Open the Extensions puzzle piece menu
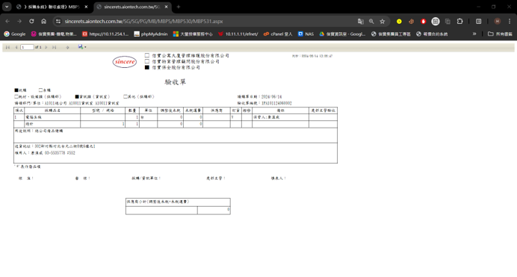This screenshot has height=277, width=517. click(459, 21)
